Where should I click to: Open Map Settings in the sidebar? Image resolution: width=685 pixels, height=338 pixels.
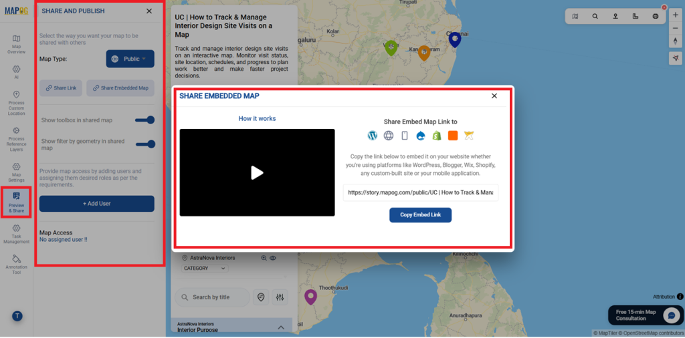pos(16,172)
